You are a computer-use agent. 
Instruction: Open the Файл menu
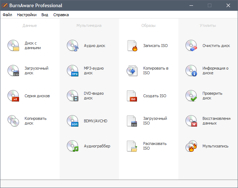tap(7, 15)
